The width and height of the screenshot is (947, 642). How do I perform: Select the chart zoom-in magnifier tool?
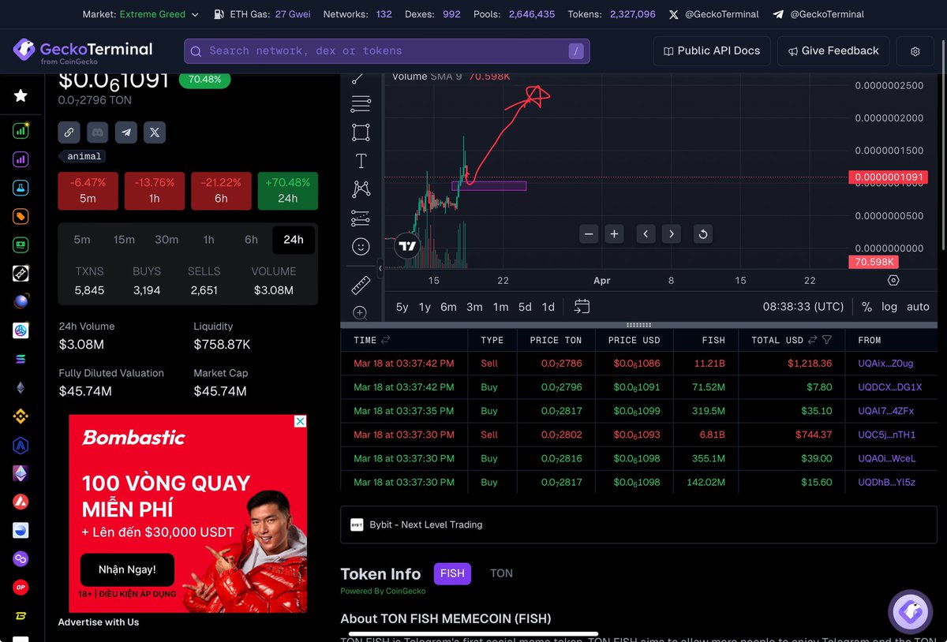361,312
